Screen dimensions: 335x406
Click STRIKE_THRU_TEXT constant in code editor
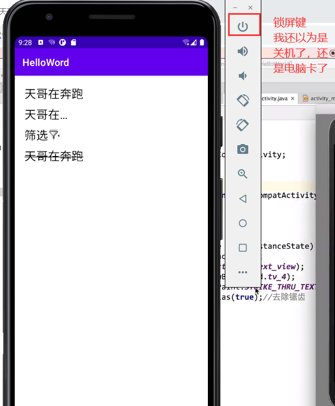[x=280, y=287]
